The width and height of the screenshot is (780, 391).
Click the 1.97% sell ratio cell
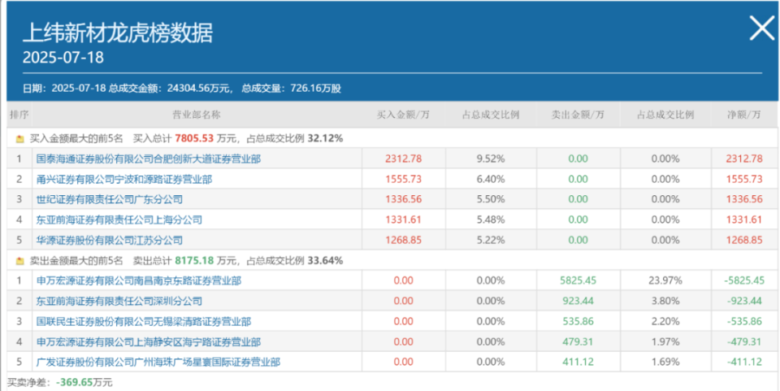(x=665, y=341)
